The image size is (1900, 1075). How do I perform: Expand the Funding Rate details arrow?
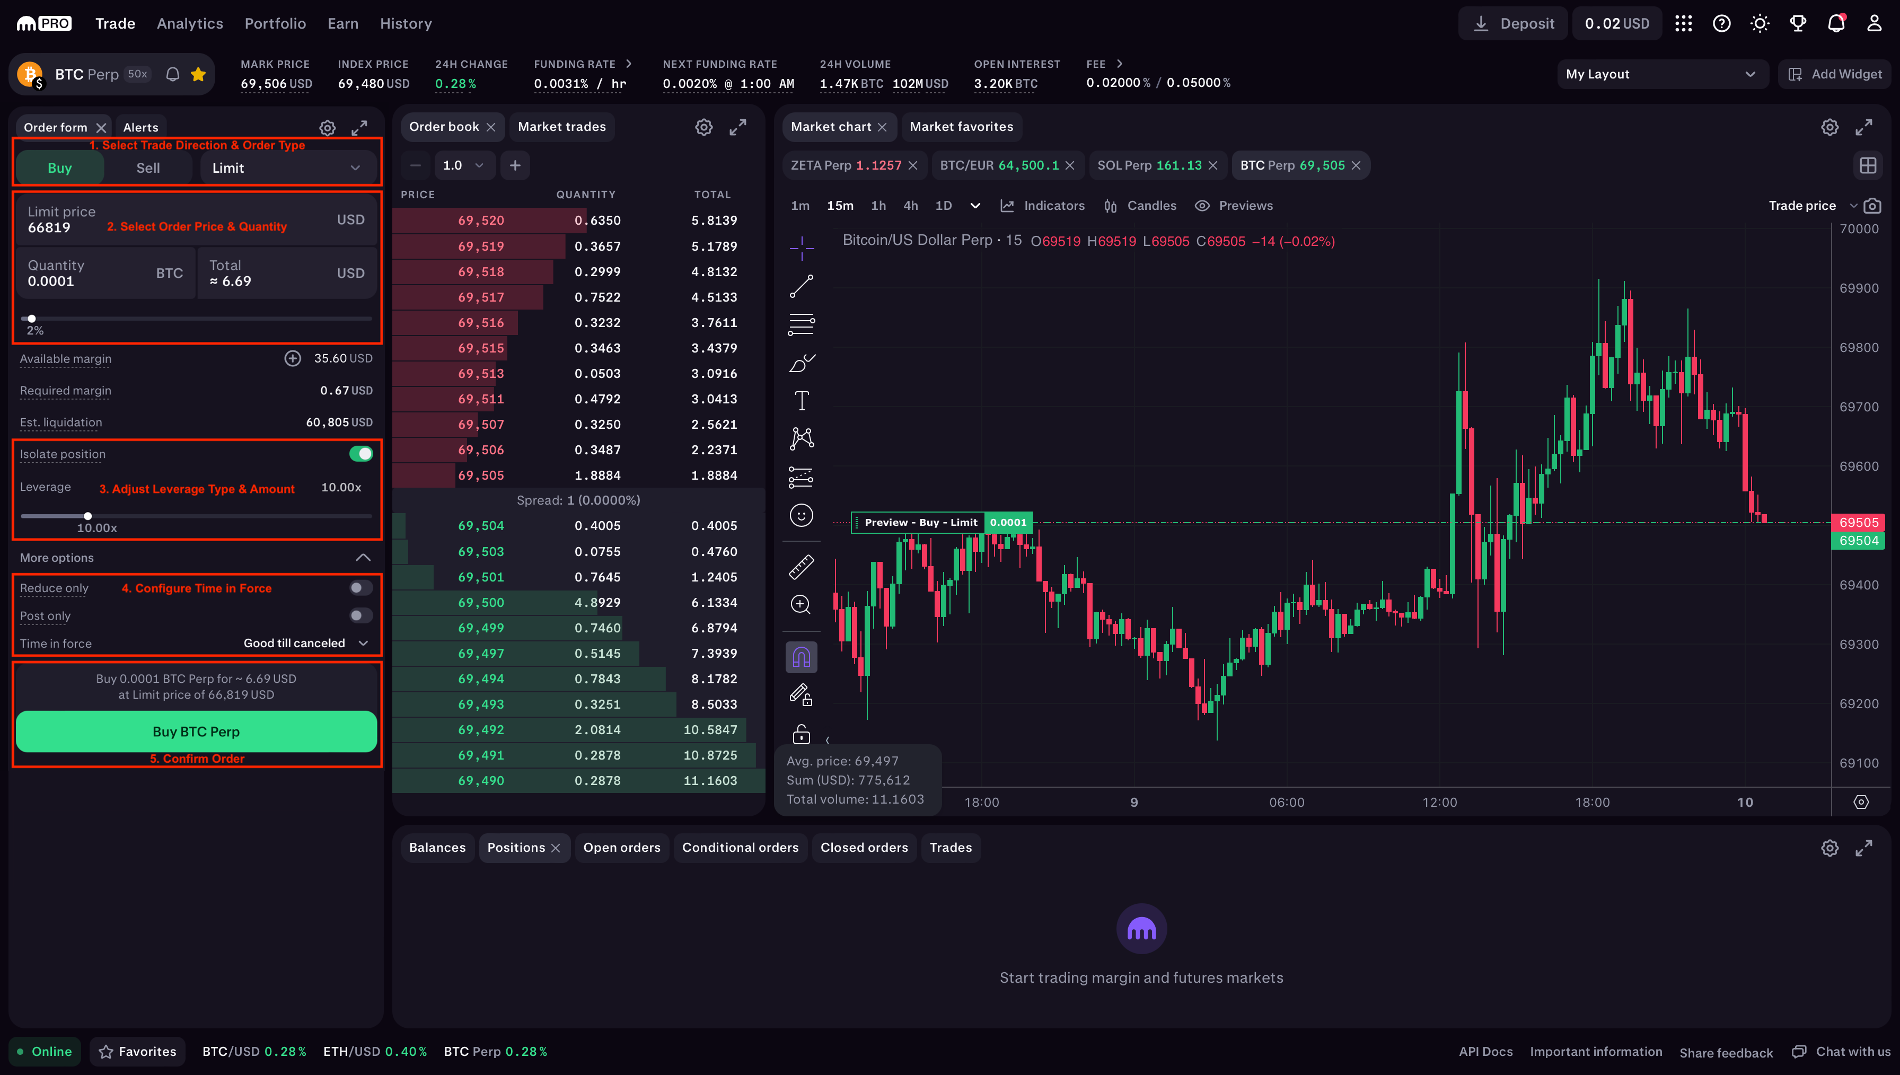pos(628,64)
